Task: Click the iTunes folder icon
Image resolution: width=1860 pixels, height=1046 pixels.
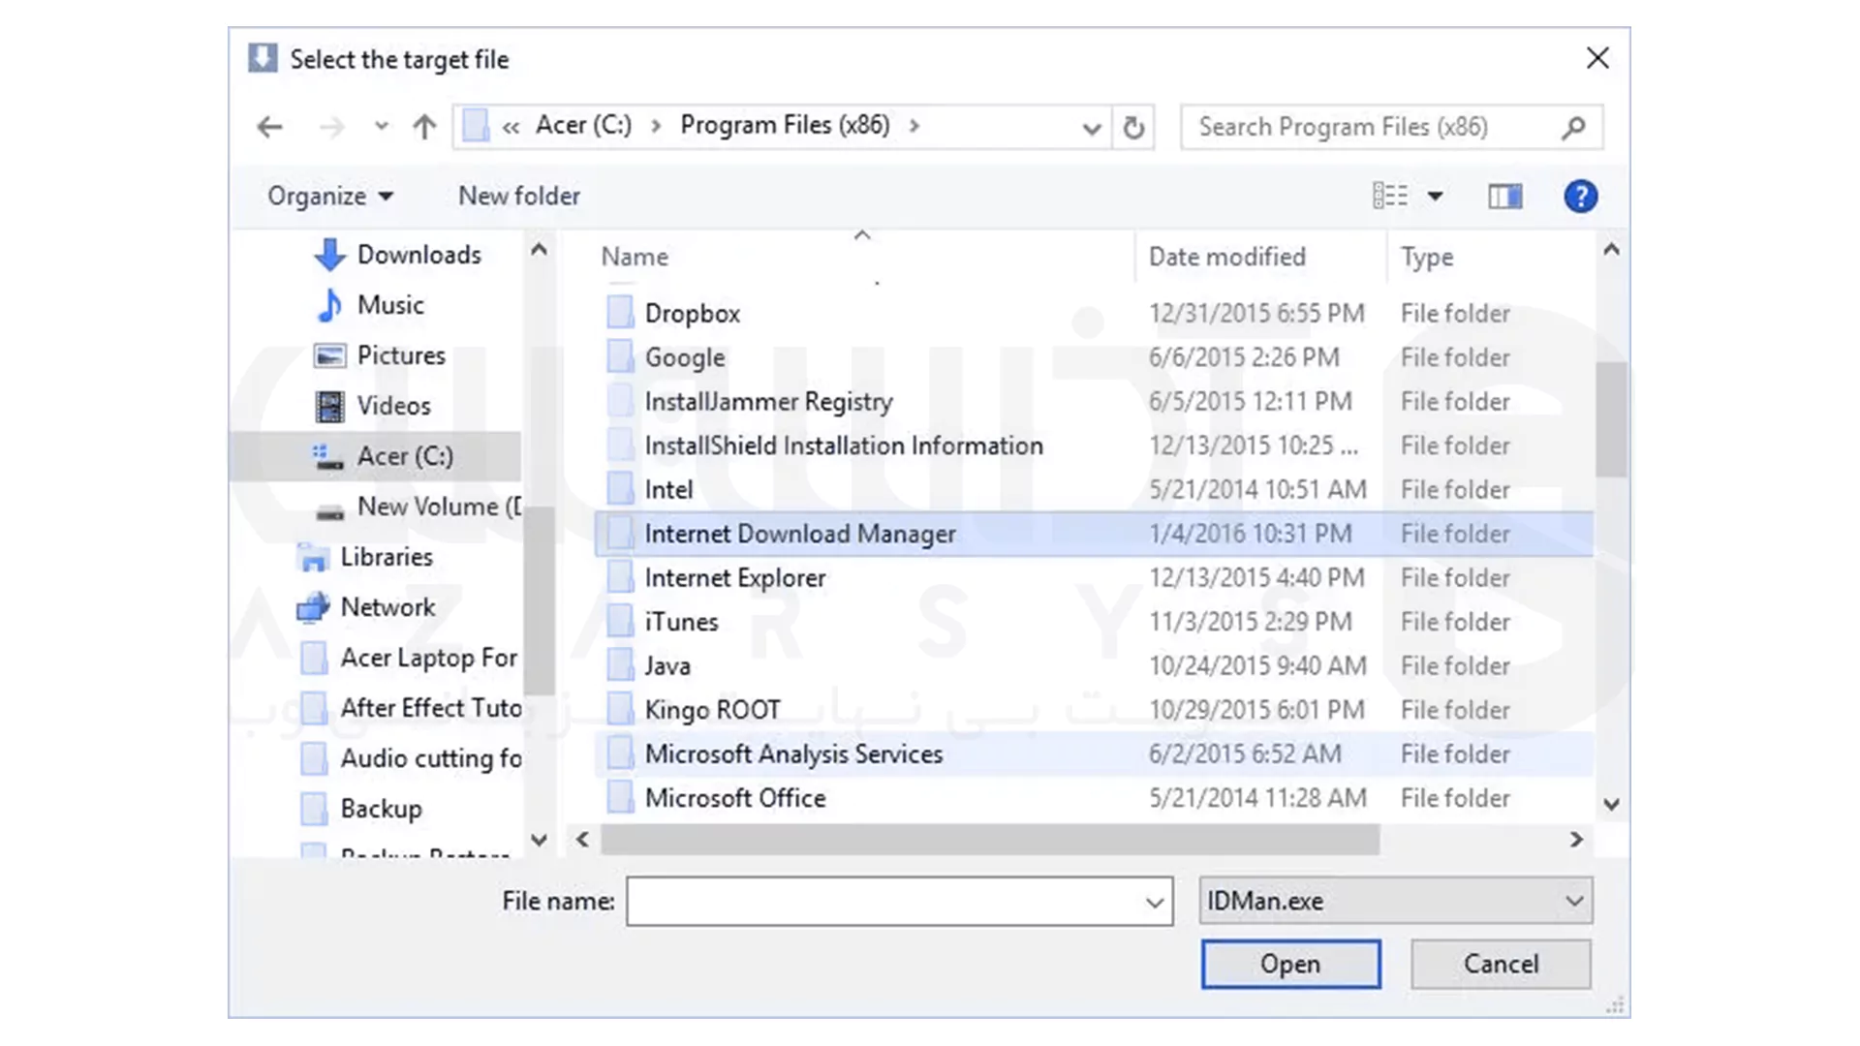Action: point(620,621)
